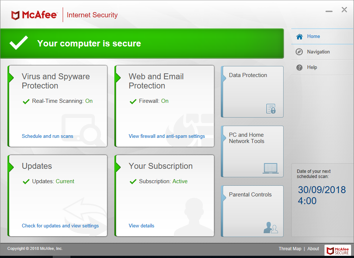Viewport: 354px width, 258px height.
Task: Open the Navigation menu item
Action: tap(318, 52)
